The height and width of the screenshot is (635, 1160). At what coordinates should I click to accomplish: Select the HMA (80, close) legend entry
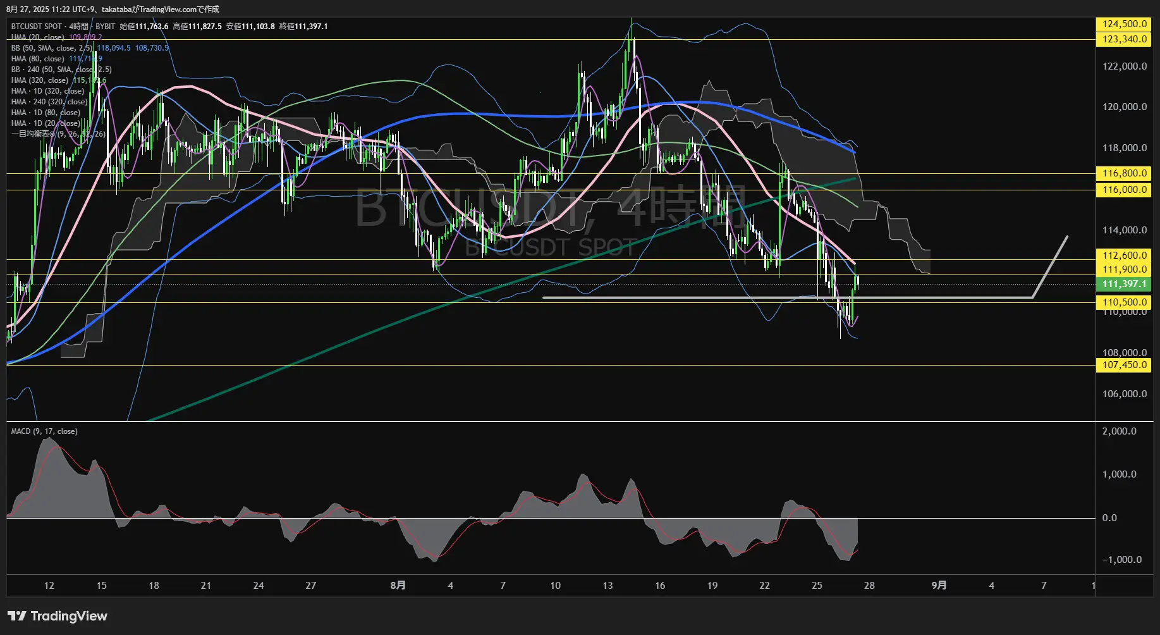click(x=38, y=59)
